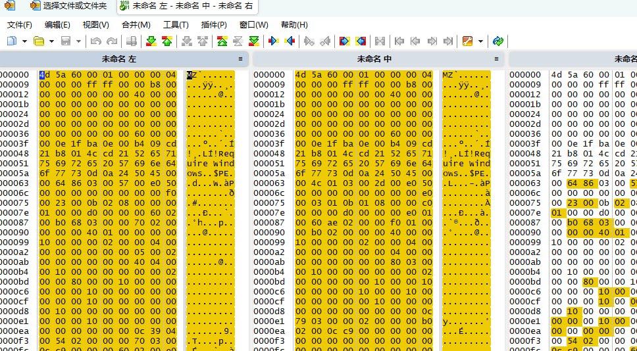Refresh the comparison with the refresh icon
The width and height of the screenshot is (637, 351).
[498, 41]
